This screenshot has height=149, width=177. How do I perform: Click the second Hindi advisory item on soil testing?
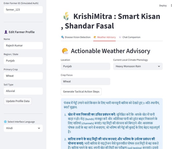(x=113, y=143)
